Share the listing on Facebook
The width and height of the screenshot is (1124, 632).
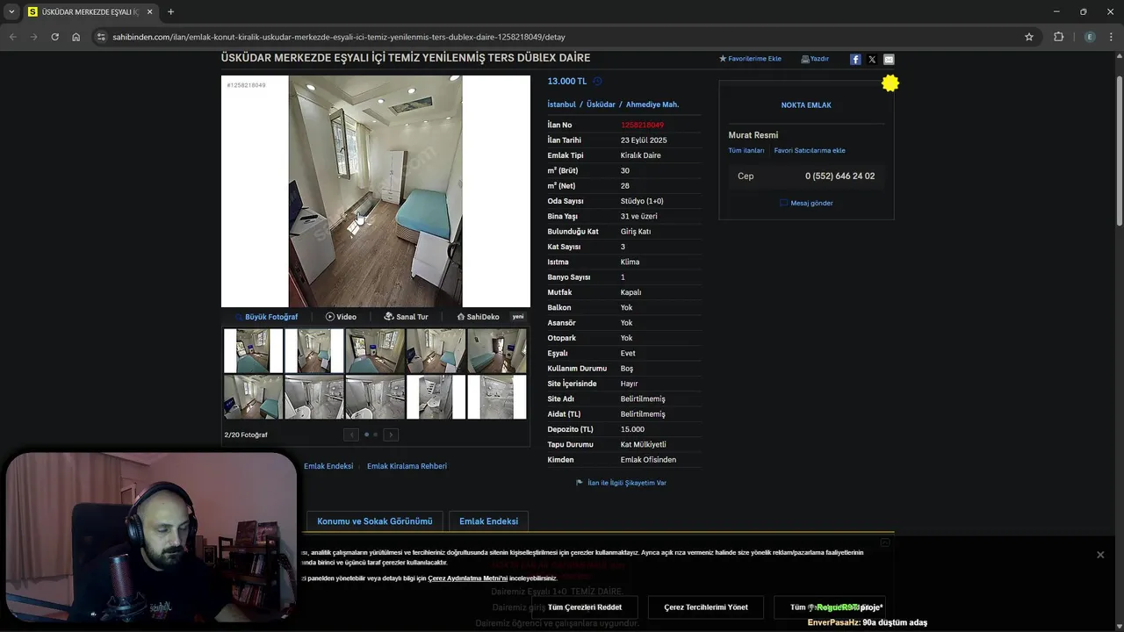tap(855, 59)
